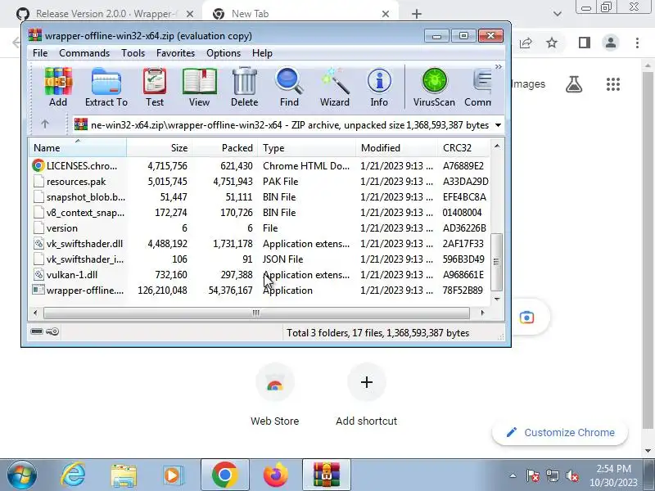The height and width of the screenshot is (491, 655).
Task: Click the horizontal scrollbar right arrow
Action: pyautogui.click(x=483, y=313)
